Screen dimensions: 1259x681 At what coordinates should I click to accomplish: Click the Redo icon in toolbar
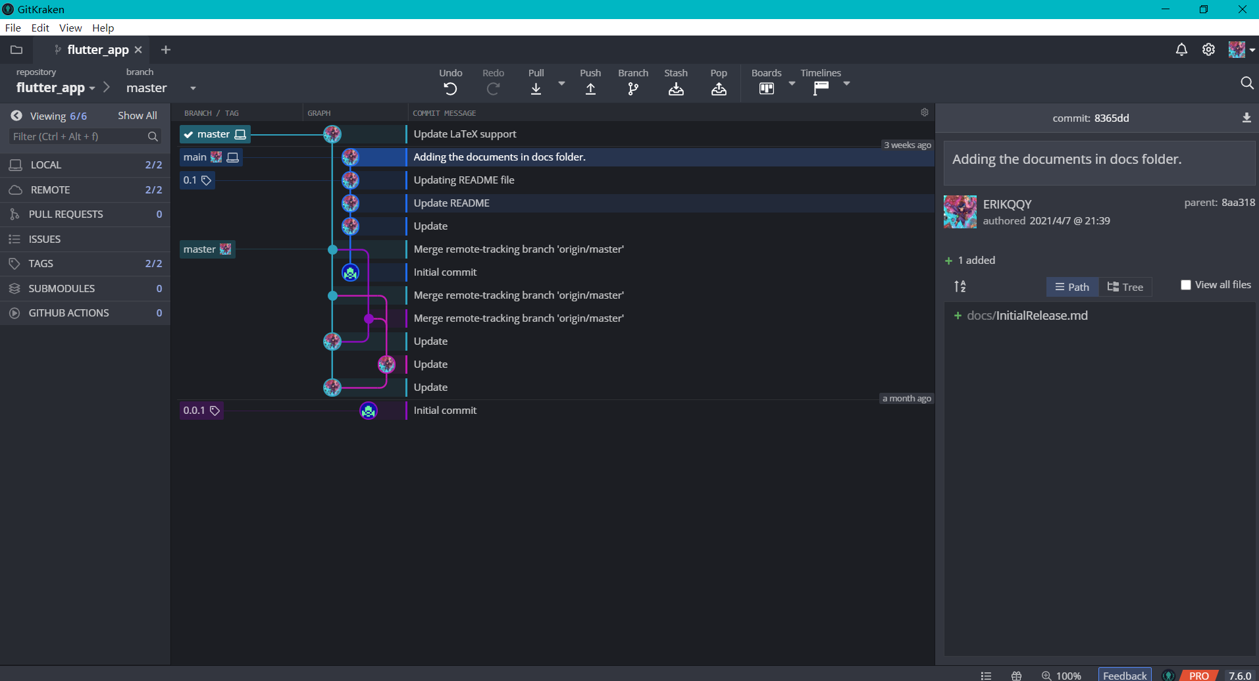point(493,89)
